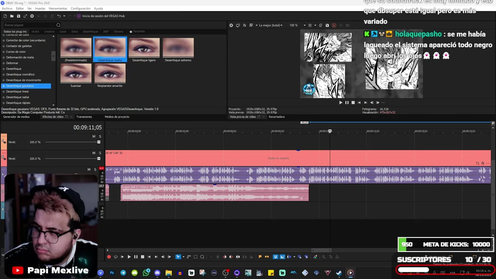Open event FX on the DB AF CAP 30 video clip
Image resolution: width=496 pixels, height=279 pixels.
483,164
